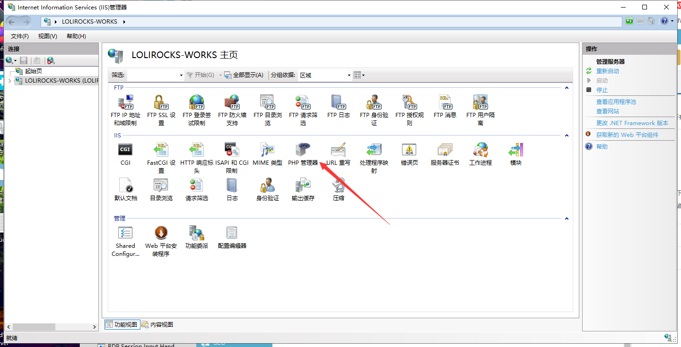
Task: Click 查看网站 link
Action: [608, 111]
